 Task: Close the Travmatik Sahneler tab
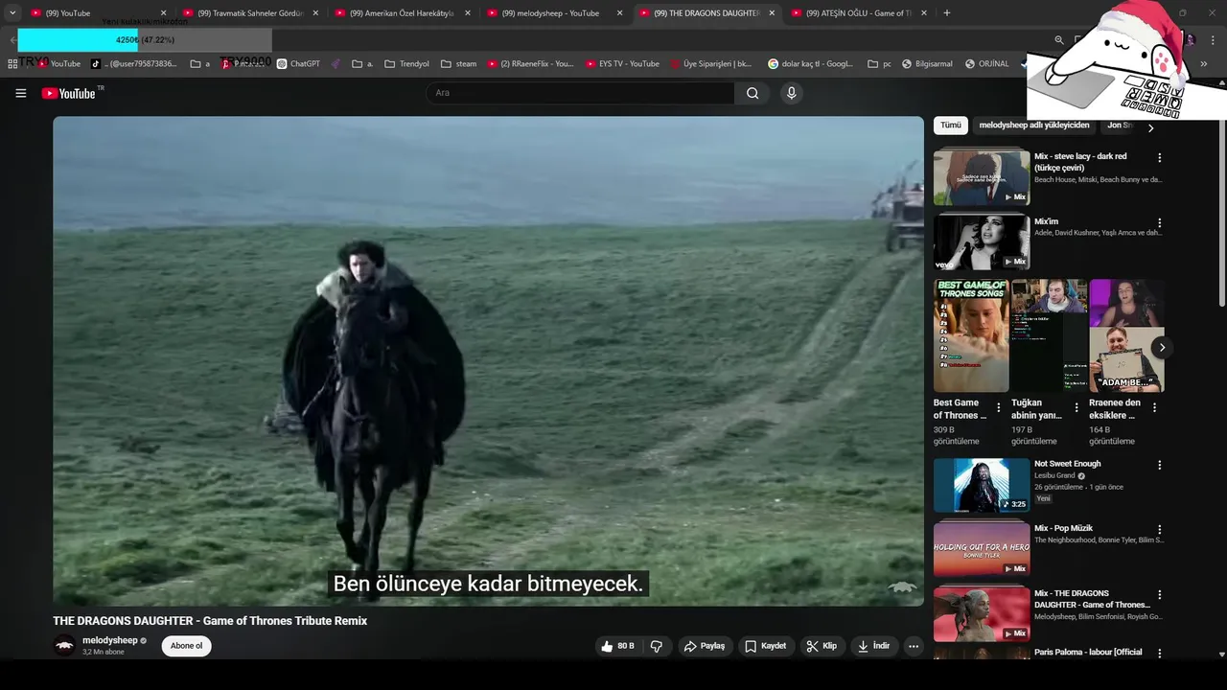315,13
